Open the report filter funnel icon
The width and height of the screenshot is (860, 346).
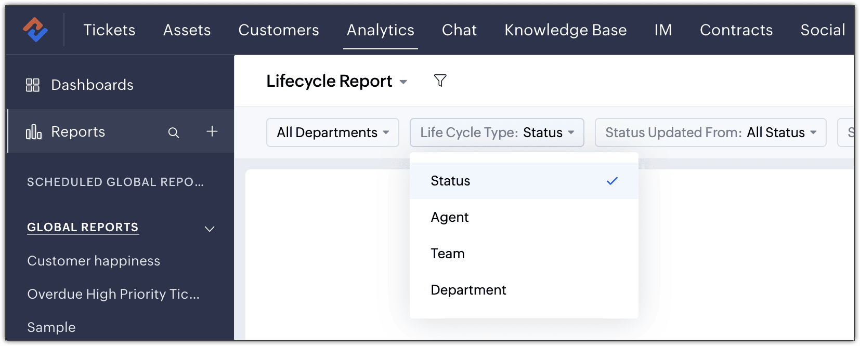point(440,81)
